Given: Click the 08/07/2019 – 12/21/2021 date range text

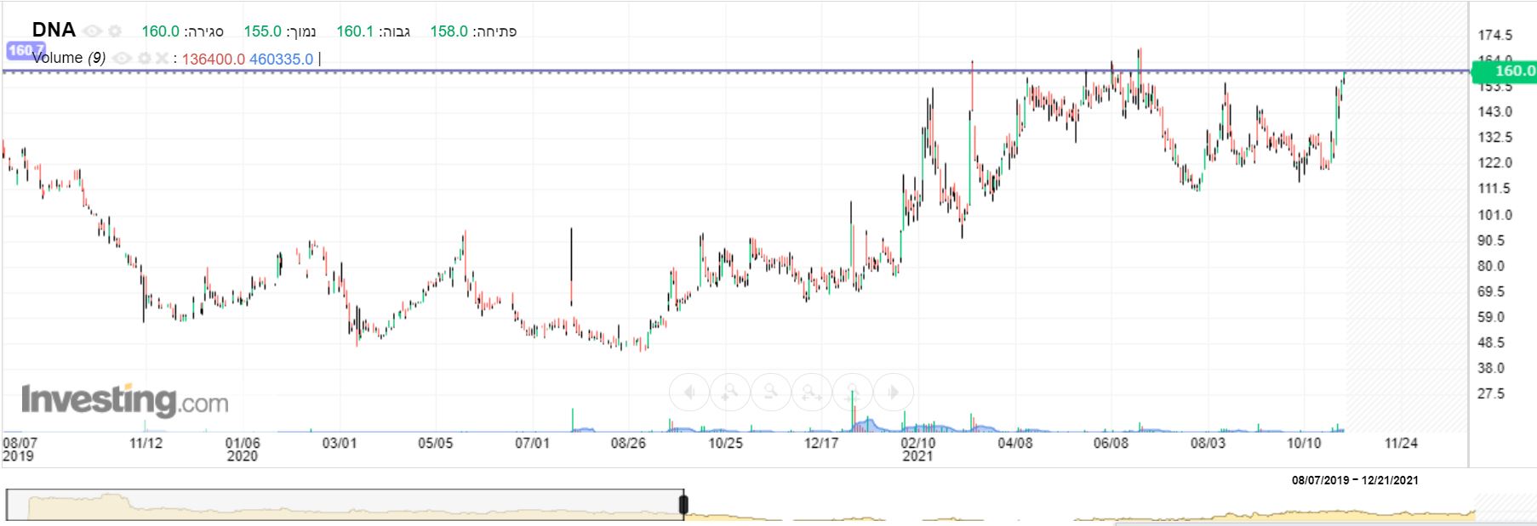Looking at the screenshot, I should click(1355, 480).
